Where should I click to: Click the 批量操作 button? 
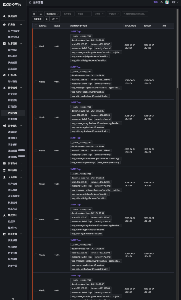pos(37,19)
